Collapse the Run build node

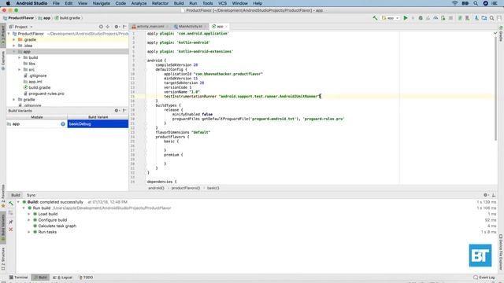24,208
